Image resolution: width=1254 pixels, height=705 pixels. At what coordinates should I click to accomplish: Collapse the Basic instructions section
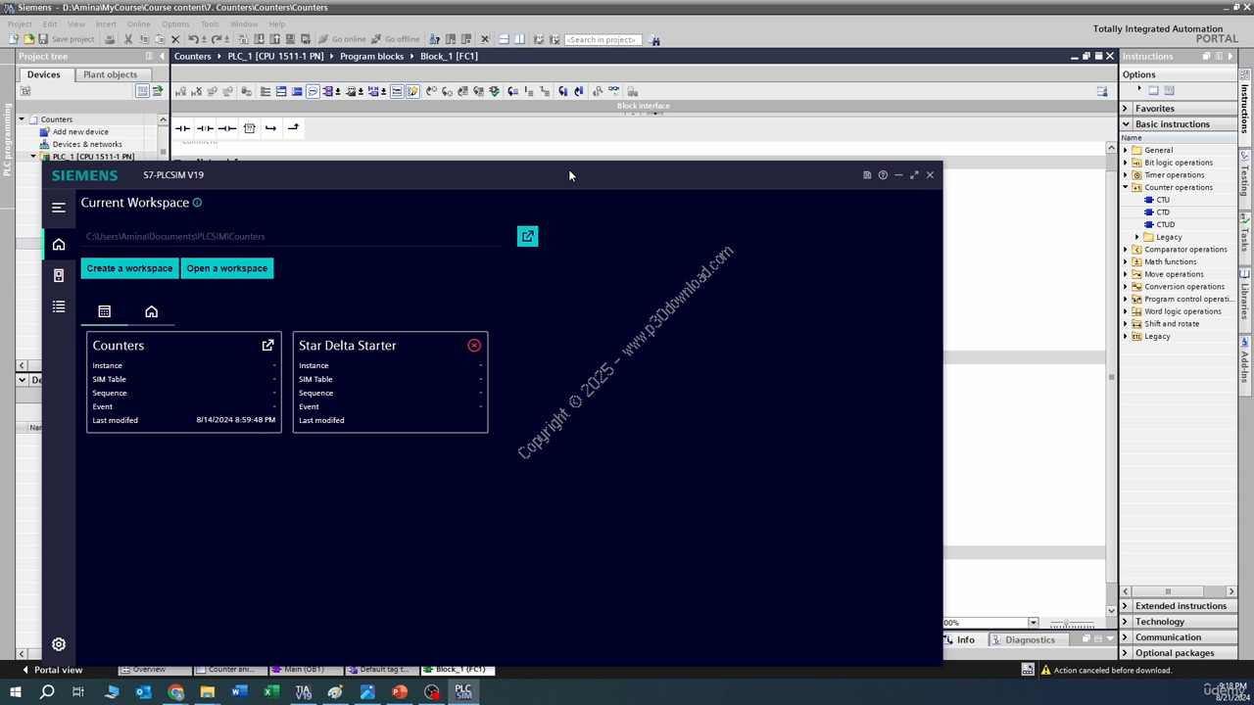1126,124
